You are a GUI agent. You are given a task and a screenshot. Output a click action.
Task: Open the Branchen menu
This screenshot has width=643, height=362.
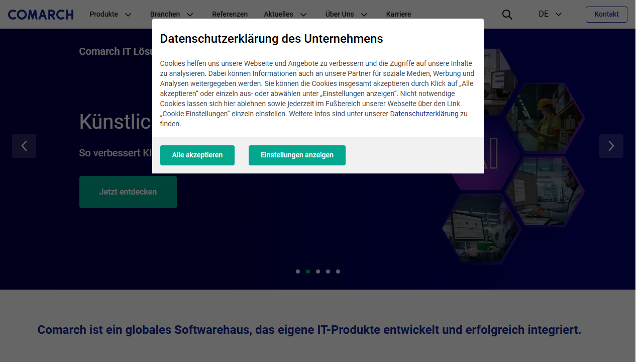(x=165, y=14)
